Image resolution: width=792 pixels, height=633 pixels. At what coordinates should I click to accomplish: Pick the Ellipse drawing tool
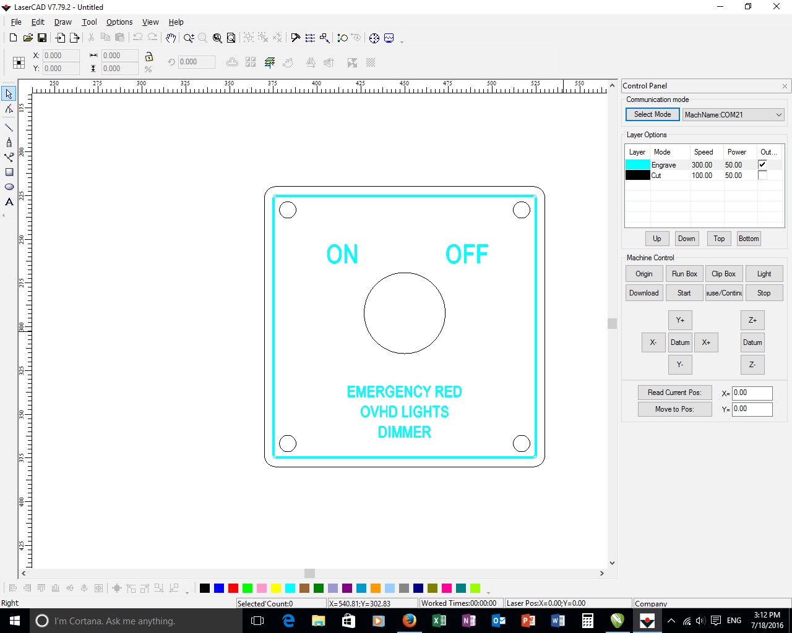(x=9, y=187)
